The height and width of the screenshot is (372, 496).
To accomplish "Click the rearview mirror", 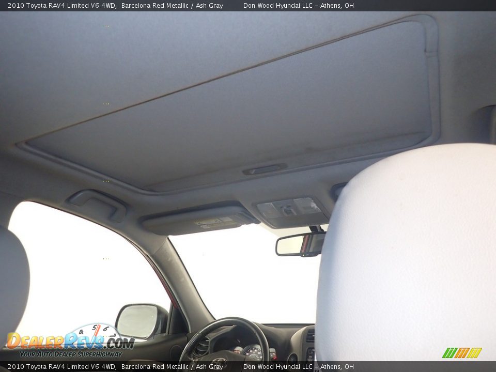I will 300,244.
